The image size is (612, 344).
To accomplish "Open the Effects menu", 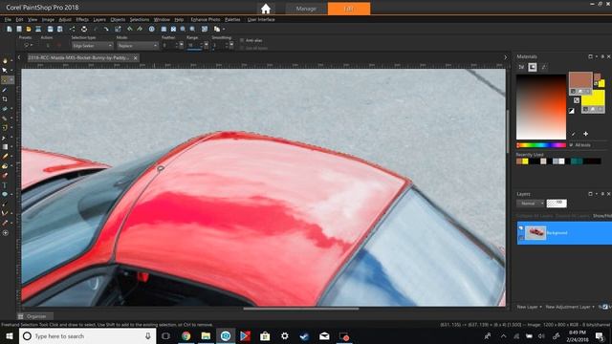I will 82,19.
